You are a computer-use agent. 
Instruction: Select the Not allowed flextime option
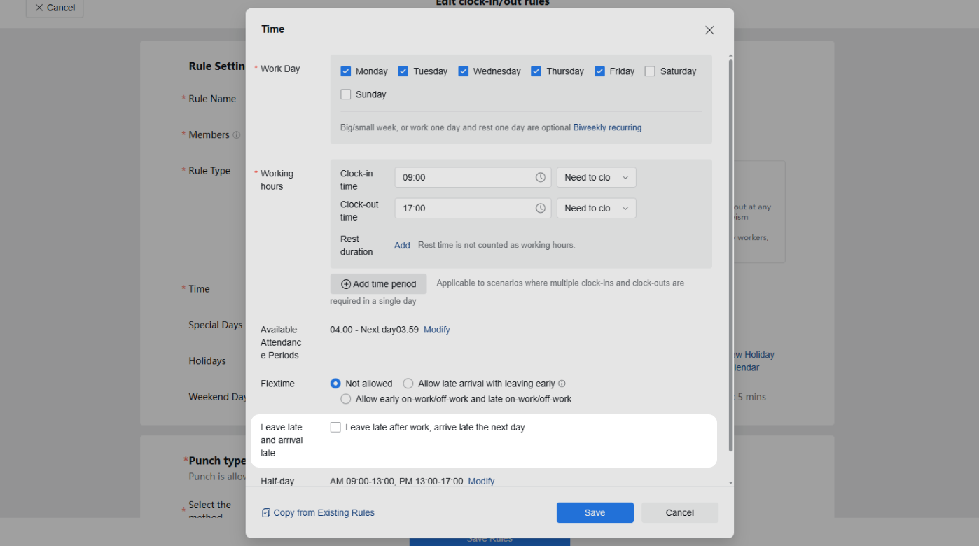point(335,384)
